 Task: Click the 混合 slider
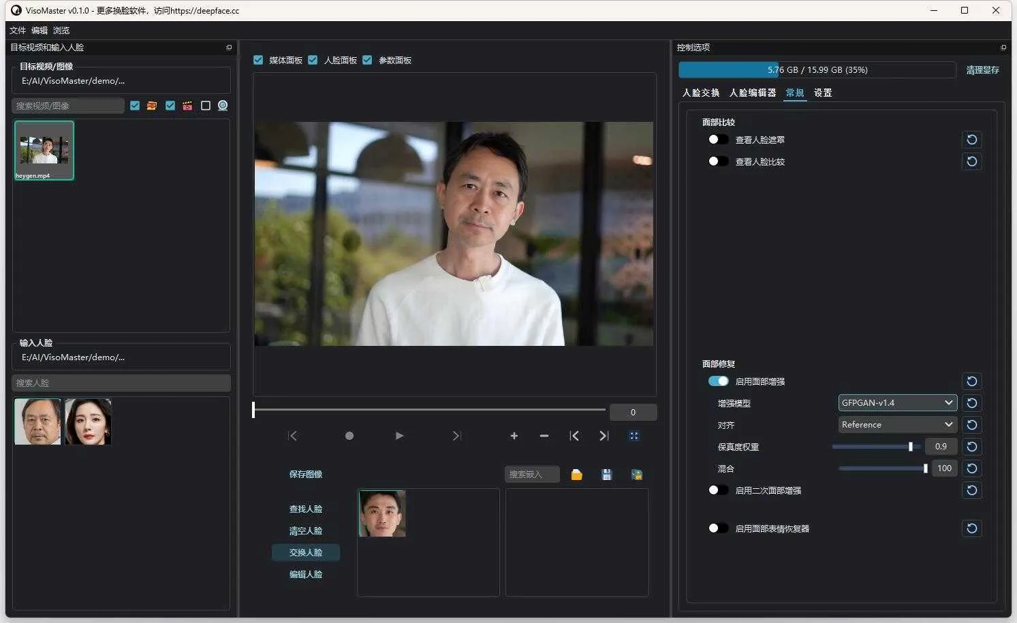[883, 468]
